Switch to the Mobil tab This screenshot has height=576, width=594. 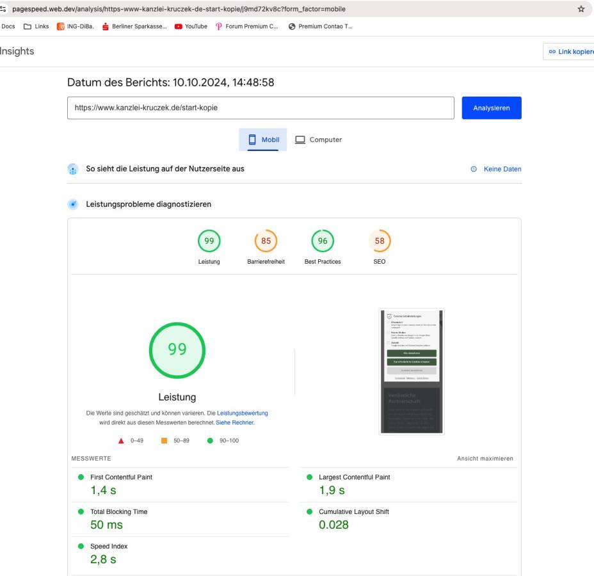[263, 140]
